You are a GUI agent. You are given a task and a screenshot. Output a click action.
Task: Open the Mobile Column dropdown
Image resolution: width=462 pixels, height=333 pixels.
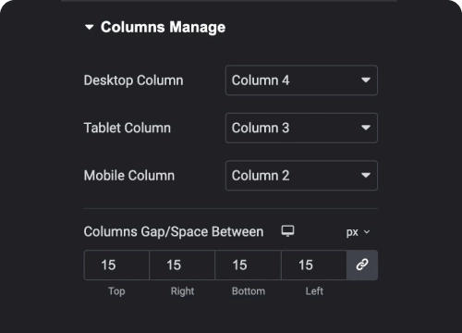click(301, 176)
